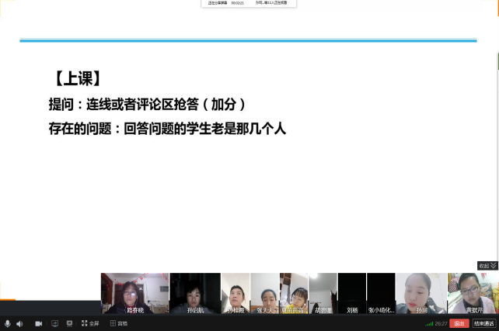This screenshot has width=499, height=331.
Task: Collapse video strip with 收起 button
Action: click(x=487, y=266)
